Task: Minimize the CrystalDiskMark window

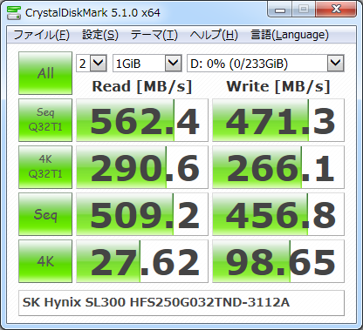Action: point(280,10)
